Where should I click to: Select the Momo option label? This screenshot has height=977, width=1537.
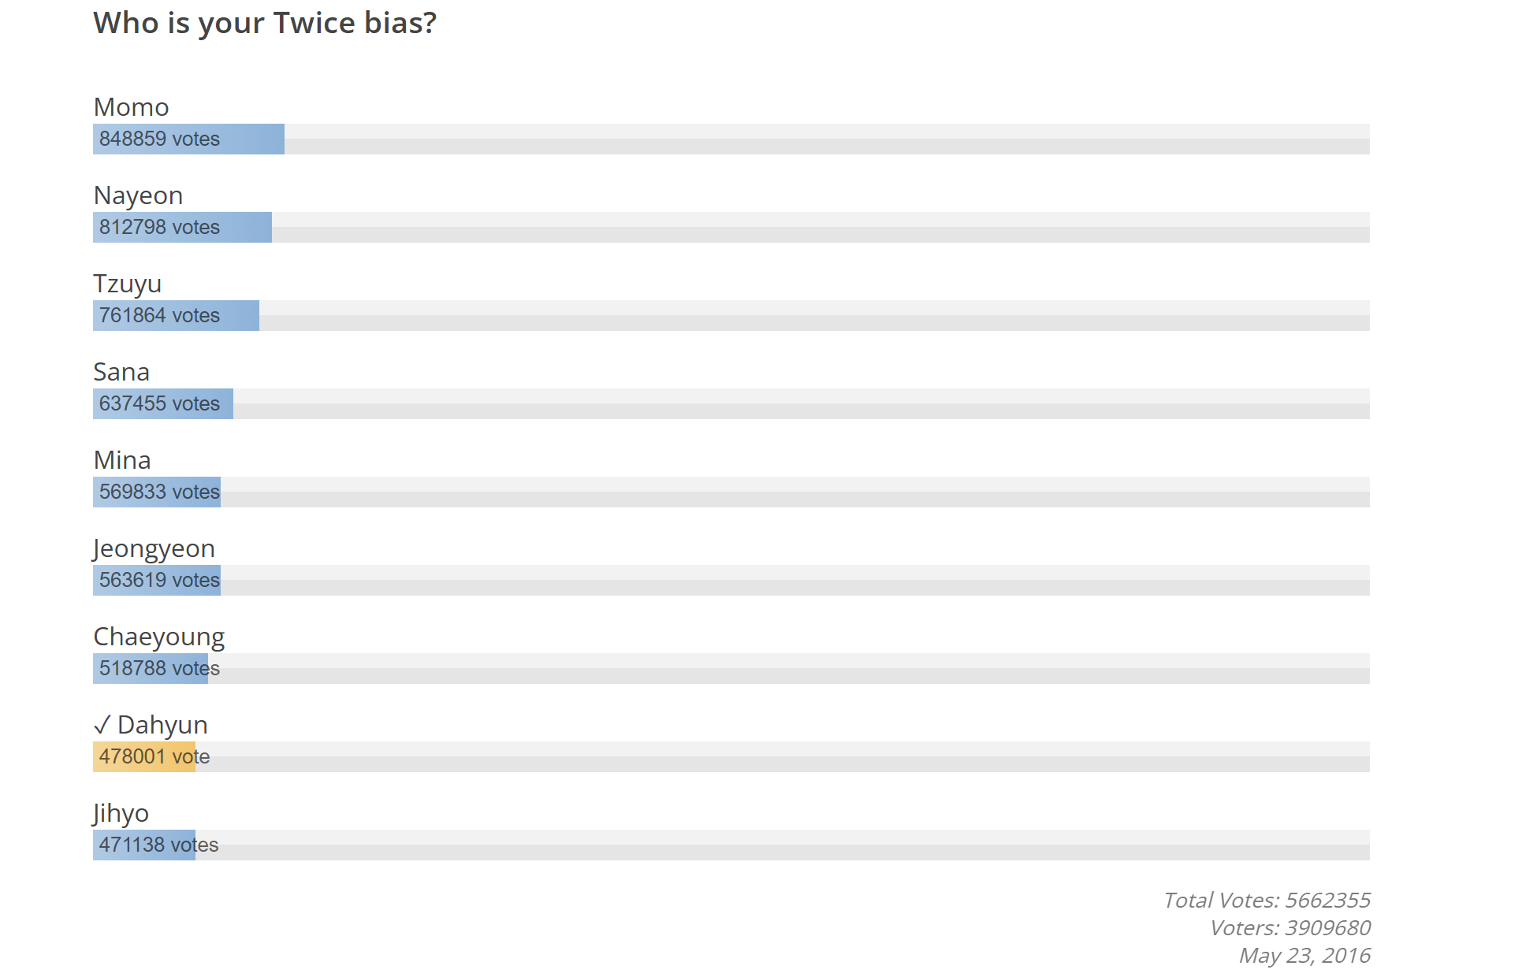tap(131, 107)
